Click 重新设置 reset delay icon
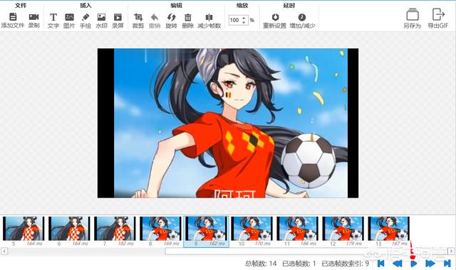The width and height of the screenshot is (456, 270). coord(275,17)
